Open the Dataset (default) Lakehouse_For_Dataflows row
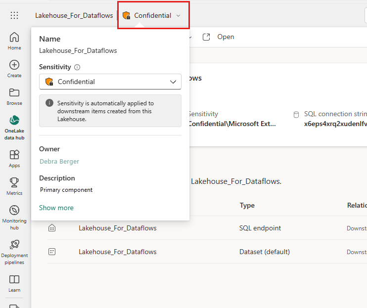 point(117,252)
